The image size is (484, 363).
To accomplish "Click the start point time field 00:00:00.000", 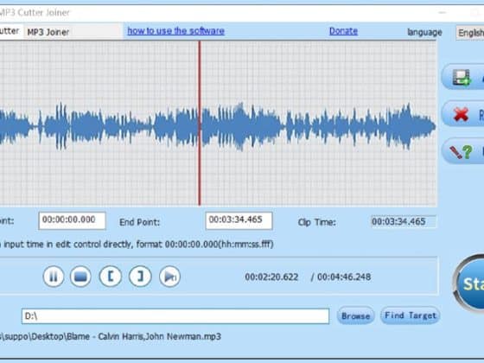I will 72,220.
